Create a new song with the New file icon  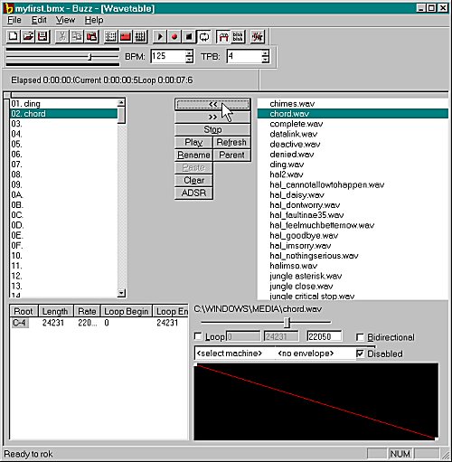14,37
